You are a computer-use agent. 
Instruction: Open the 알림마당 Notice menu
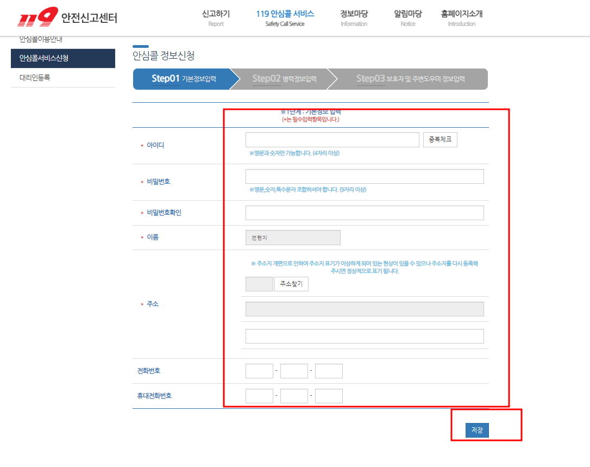click(408, 18)
